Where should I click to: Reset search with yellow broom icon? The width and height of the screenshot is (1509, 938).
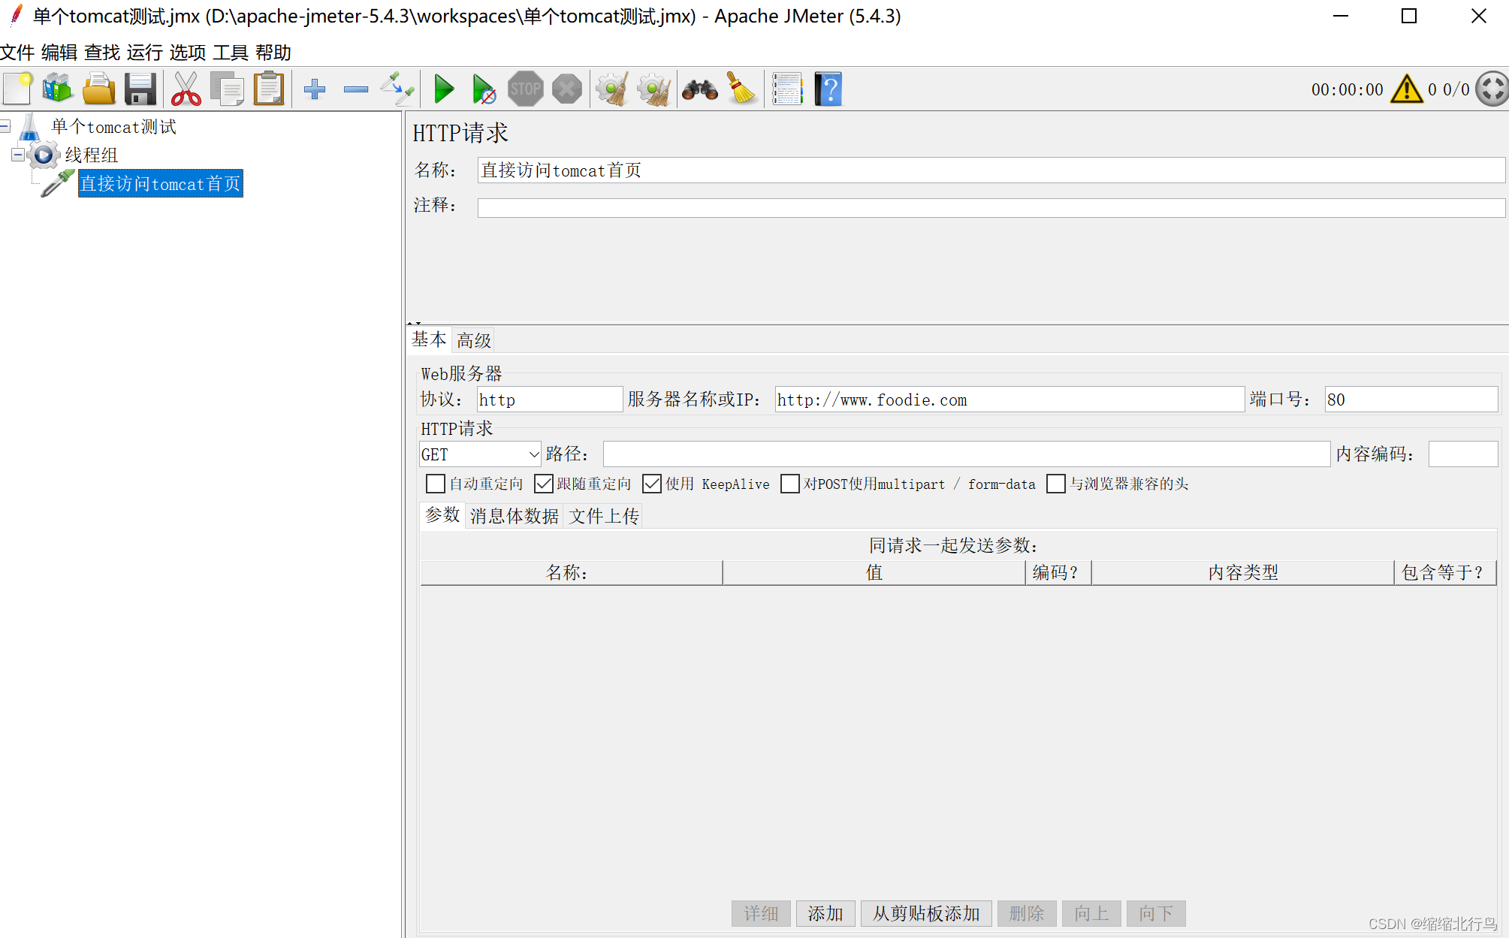[741, 89]
